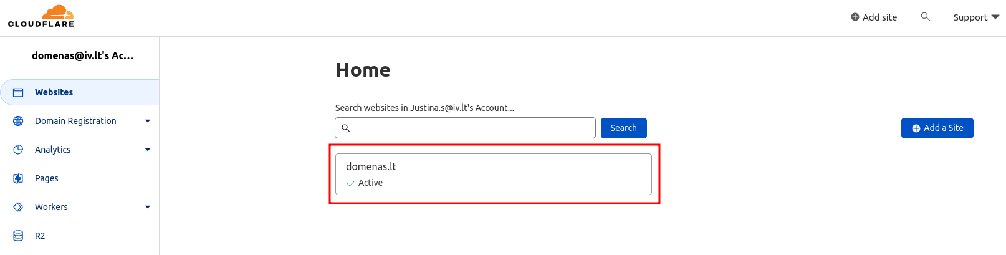
Task: Open the domenas.lt site card
Action: point(493,174)
